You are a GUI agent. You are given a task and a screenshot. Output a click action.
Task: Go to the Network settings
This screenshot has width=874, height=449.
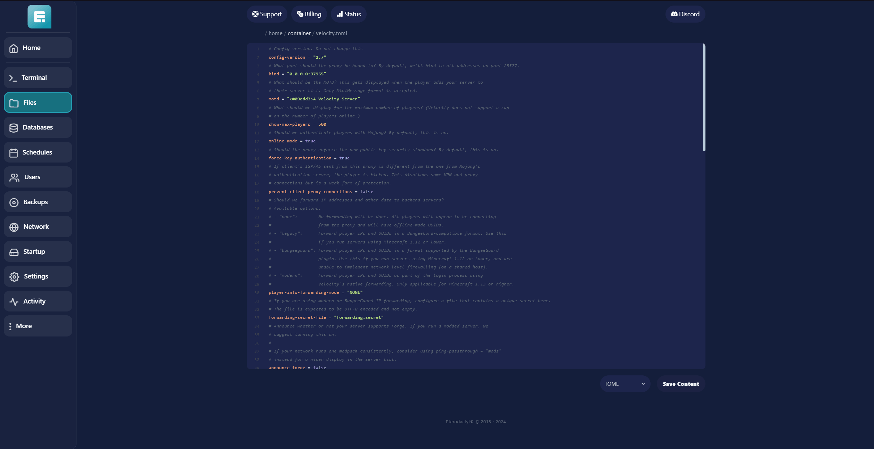tap(38, 227)
